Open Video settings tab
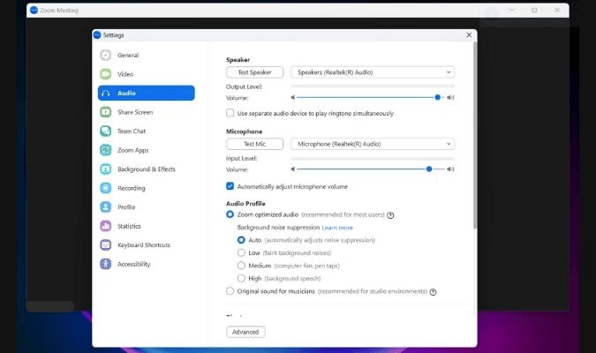This screenshot has width=596, height=353. [147, 74]
